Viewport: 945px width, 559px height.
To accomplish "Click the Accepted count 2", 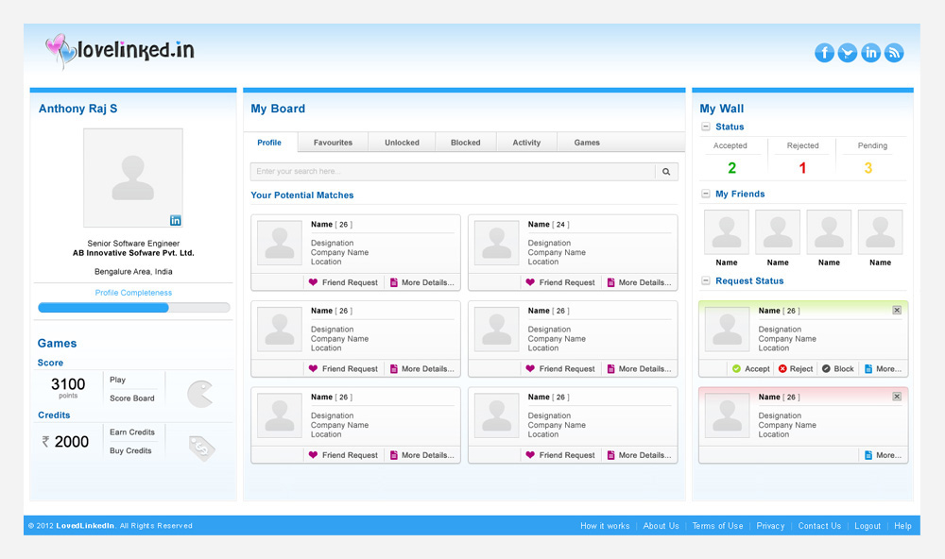I will (731, 168).
